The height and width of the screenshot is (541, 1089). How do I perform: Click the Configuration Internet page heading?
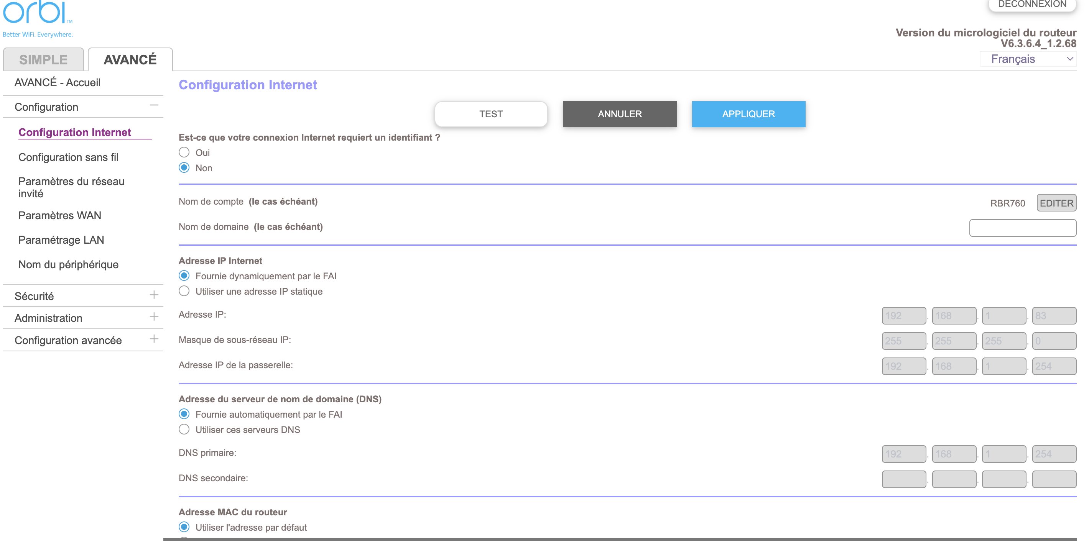point(248,85)
